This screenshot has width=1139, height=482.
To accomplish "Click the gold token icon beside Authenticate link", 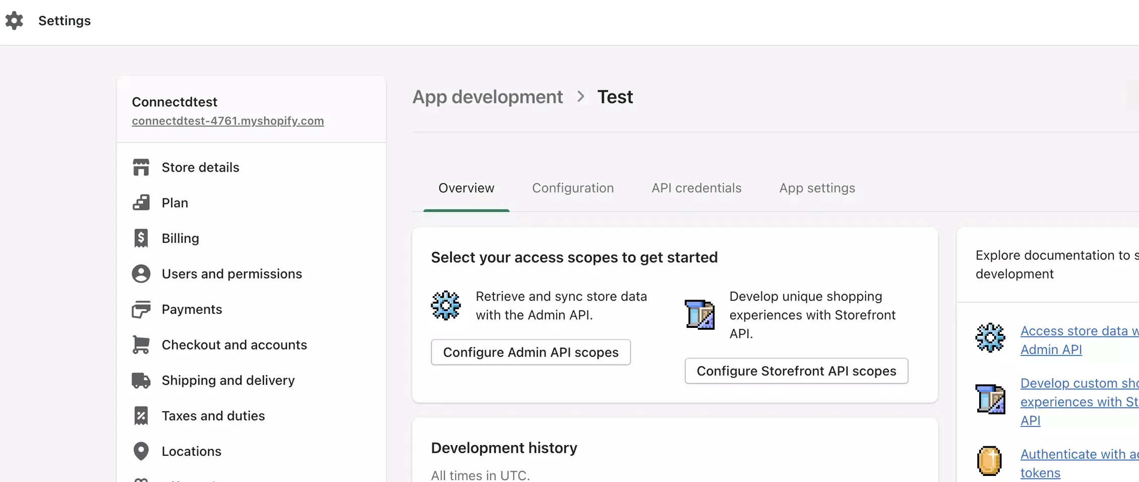I will 989,461.
